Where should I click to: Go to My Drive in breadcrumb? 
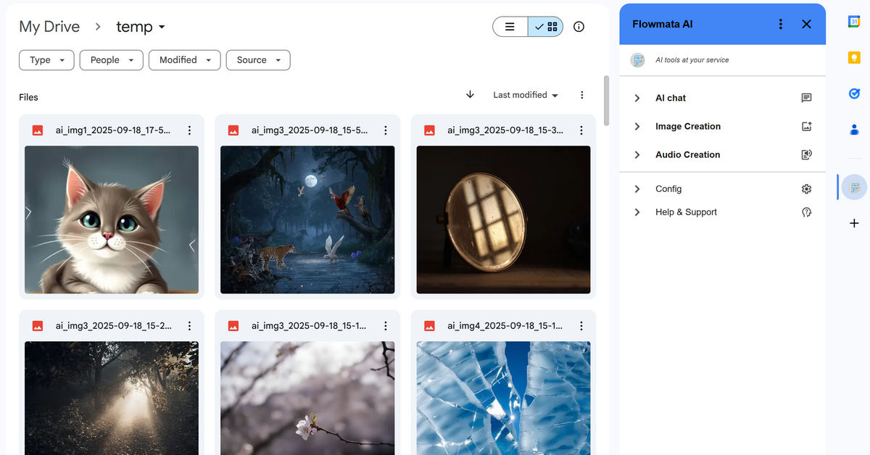click(50, 27)
